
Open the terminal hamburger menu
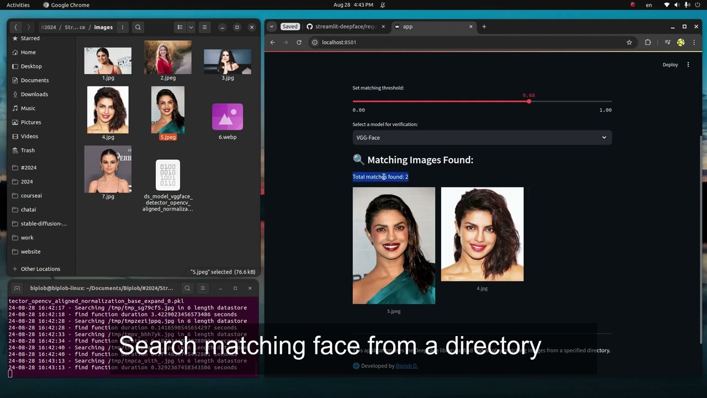coord(203,288)
